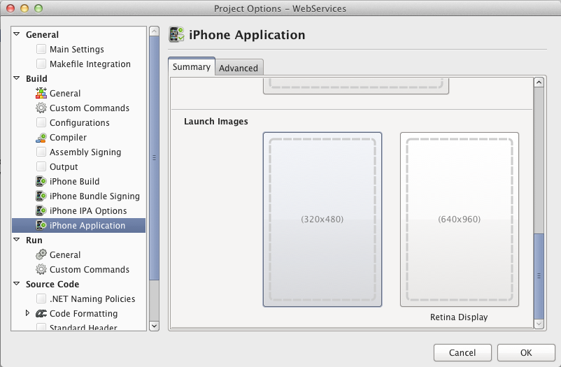Screen dimensions: 561x367
Task: Click the Launch Images heading
Action: click(x=215, y=121)
